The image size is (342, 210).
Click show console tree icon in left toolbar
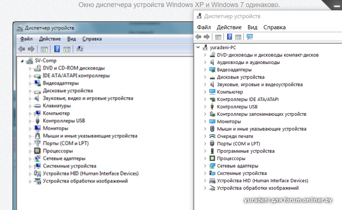coord(44,49)
